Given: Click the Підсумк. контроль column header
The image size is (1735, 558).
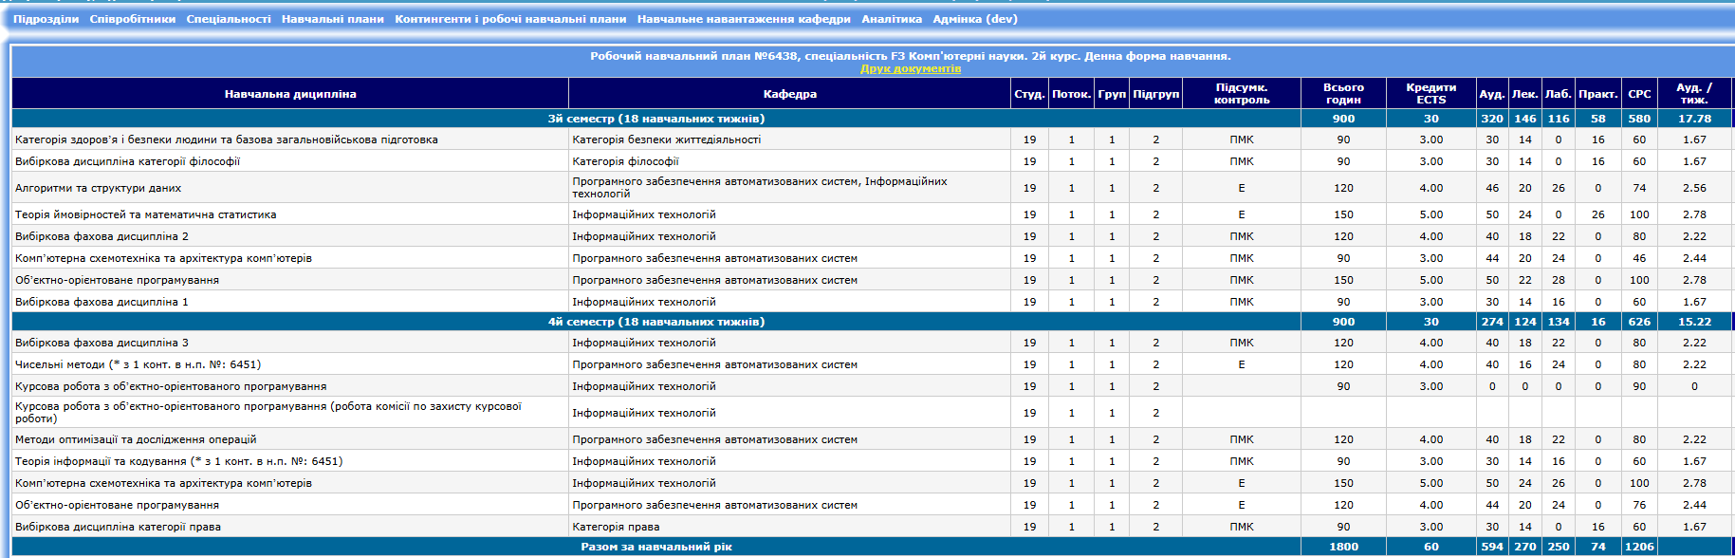Looking at the screenshot, I should click(x=1242, y=94).
